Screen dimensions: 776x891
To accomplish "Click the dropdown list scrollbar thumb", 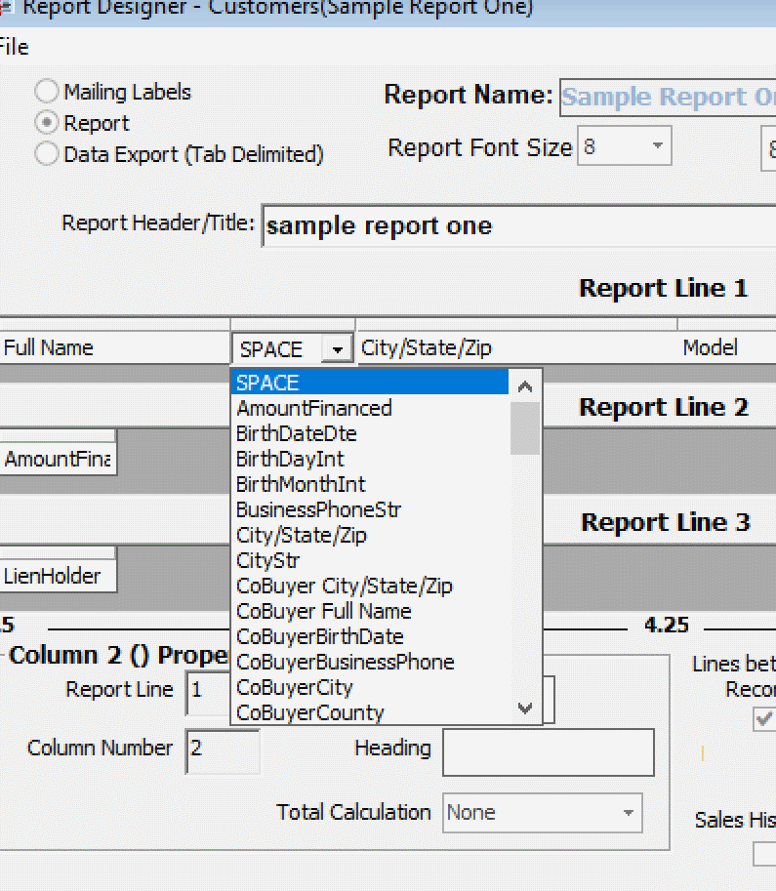I will pos(525,429).
